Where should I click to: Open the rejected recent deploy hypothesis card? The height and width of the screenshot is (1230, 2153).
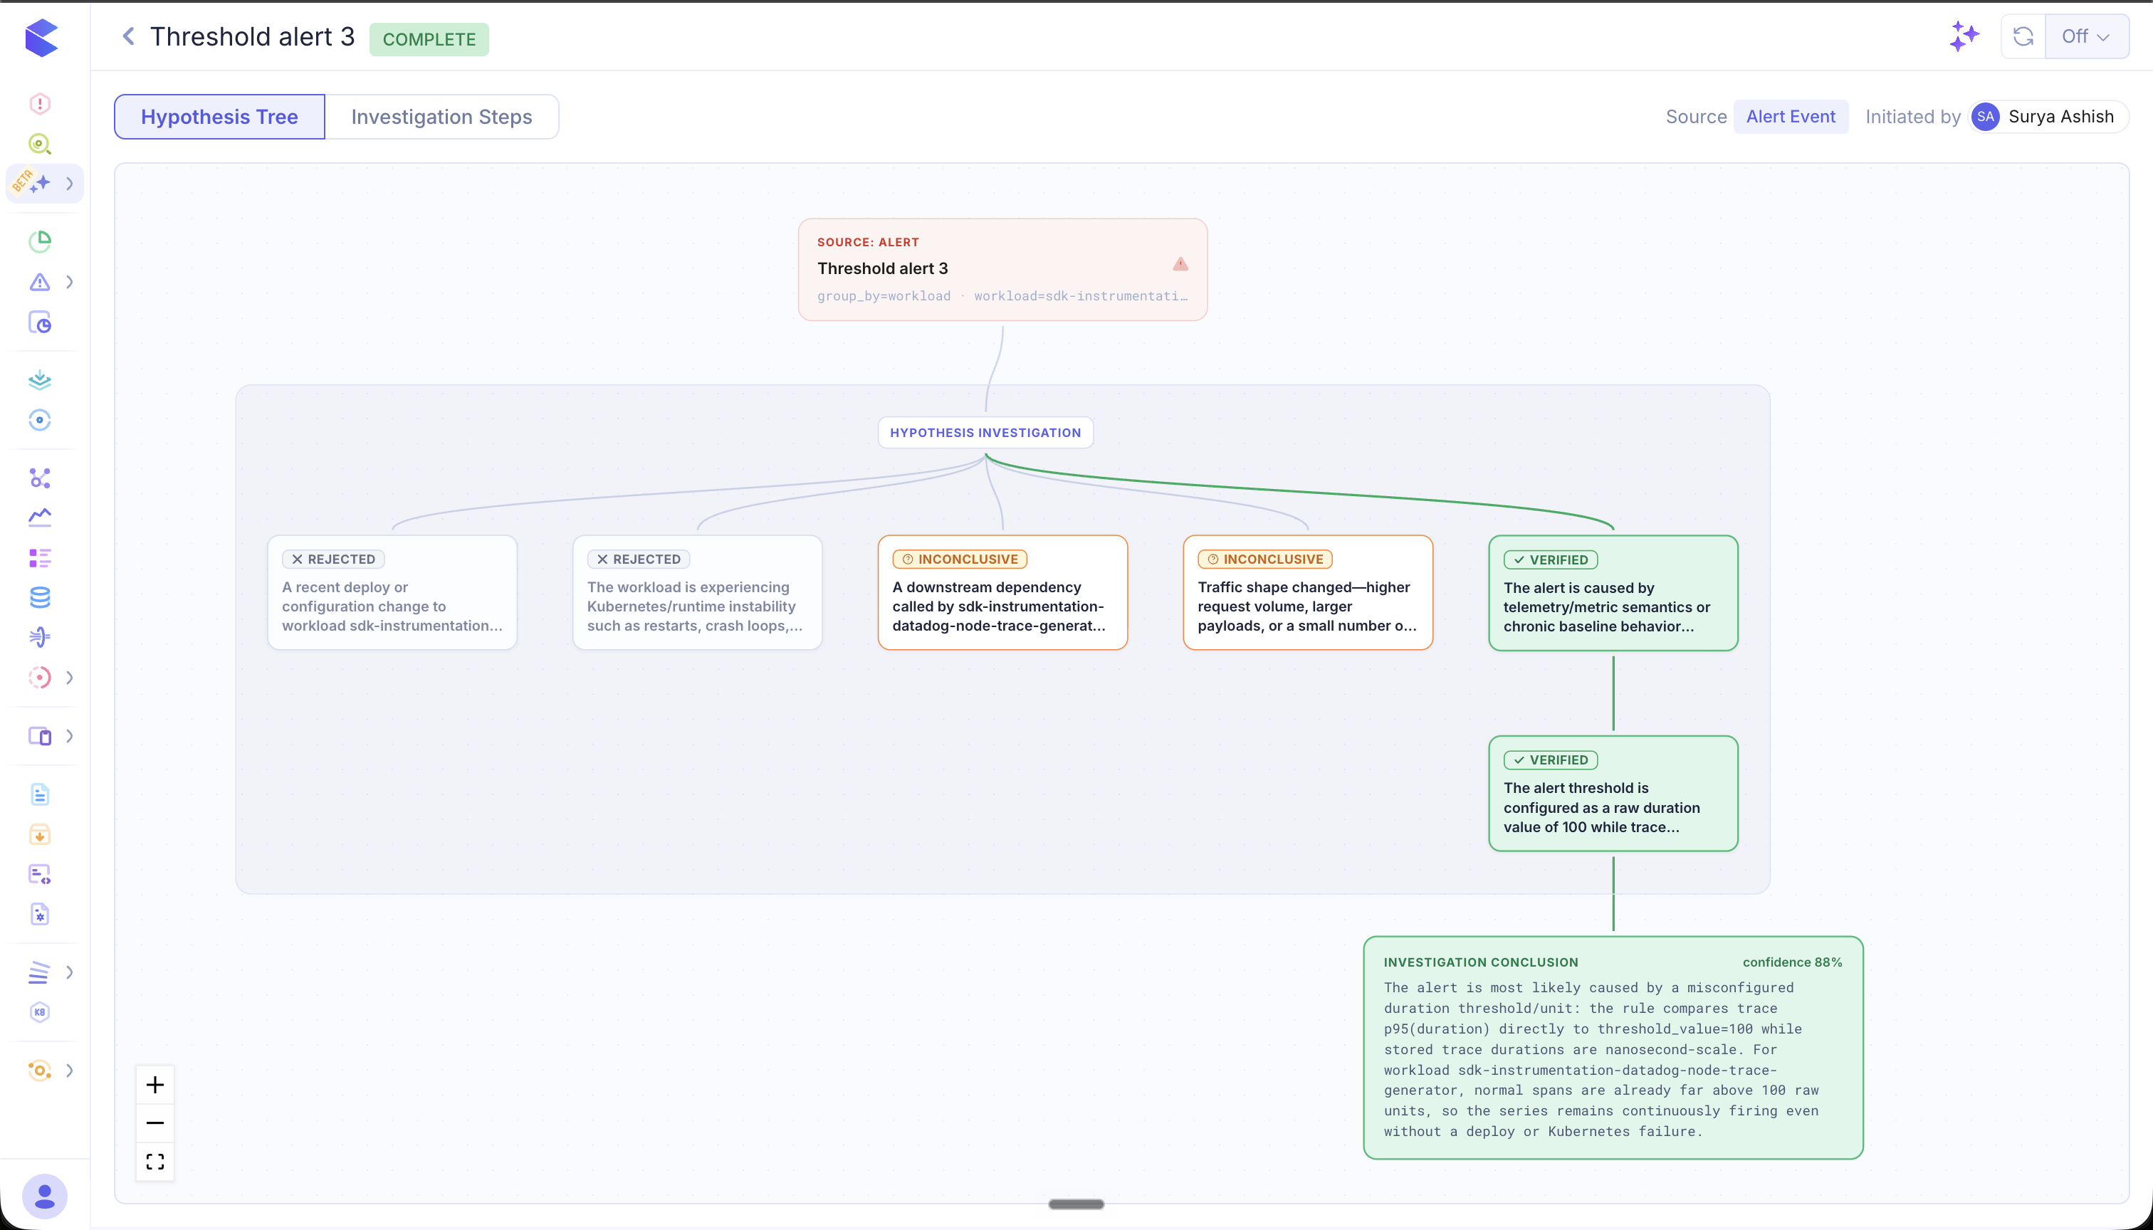point(392,592)
